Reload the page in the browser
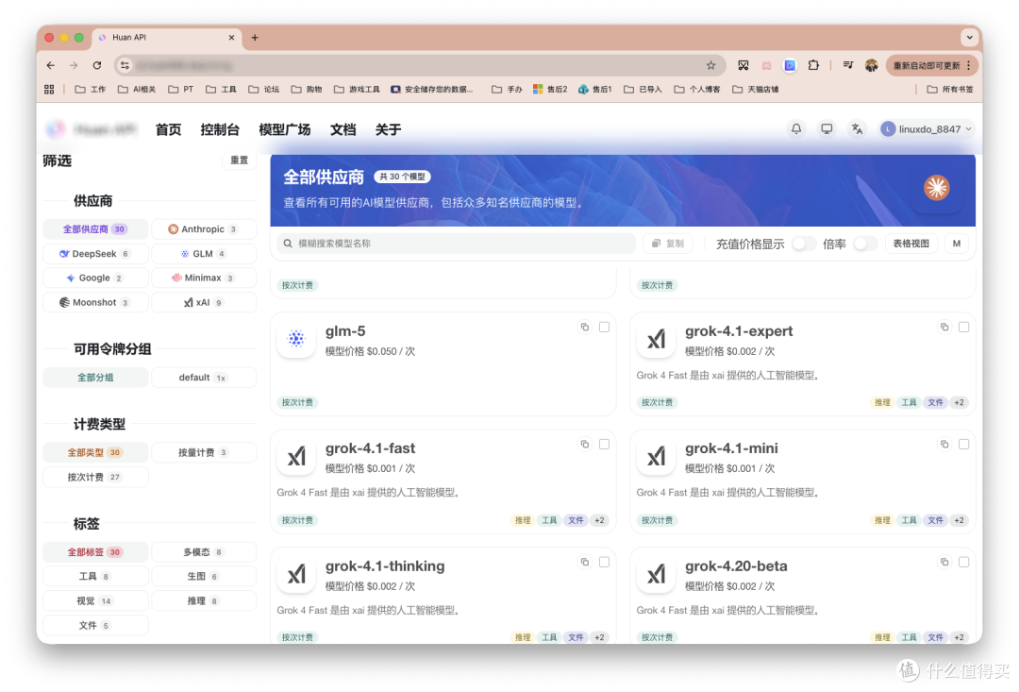 [97, 65]
